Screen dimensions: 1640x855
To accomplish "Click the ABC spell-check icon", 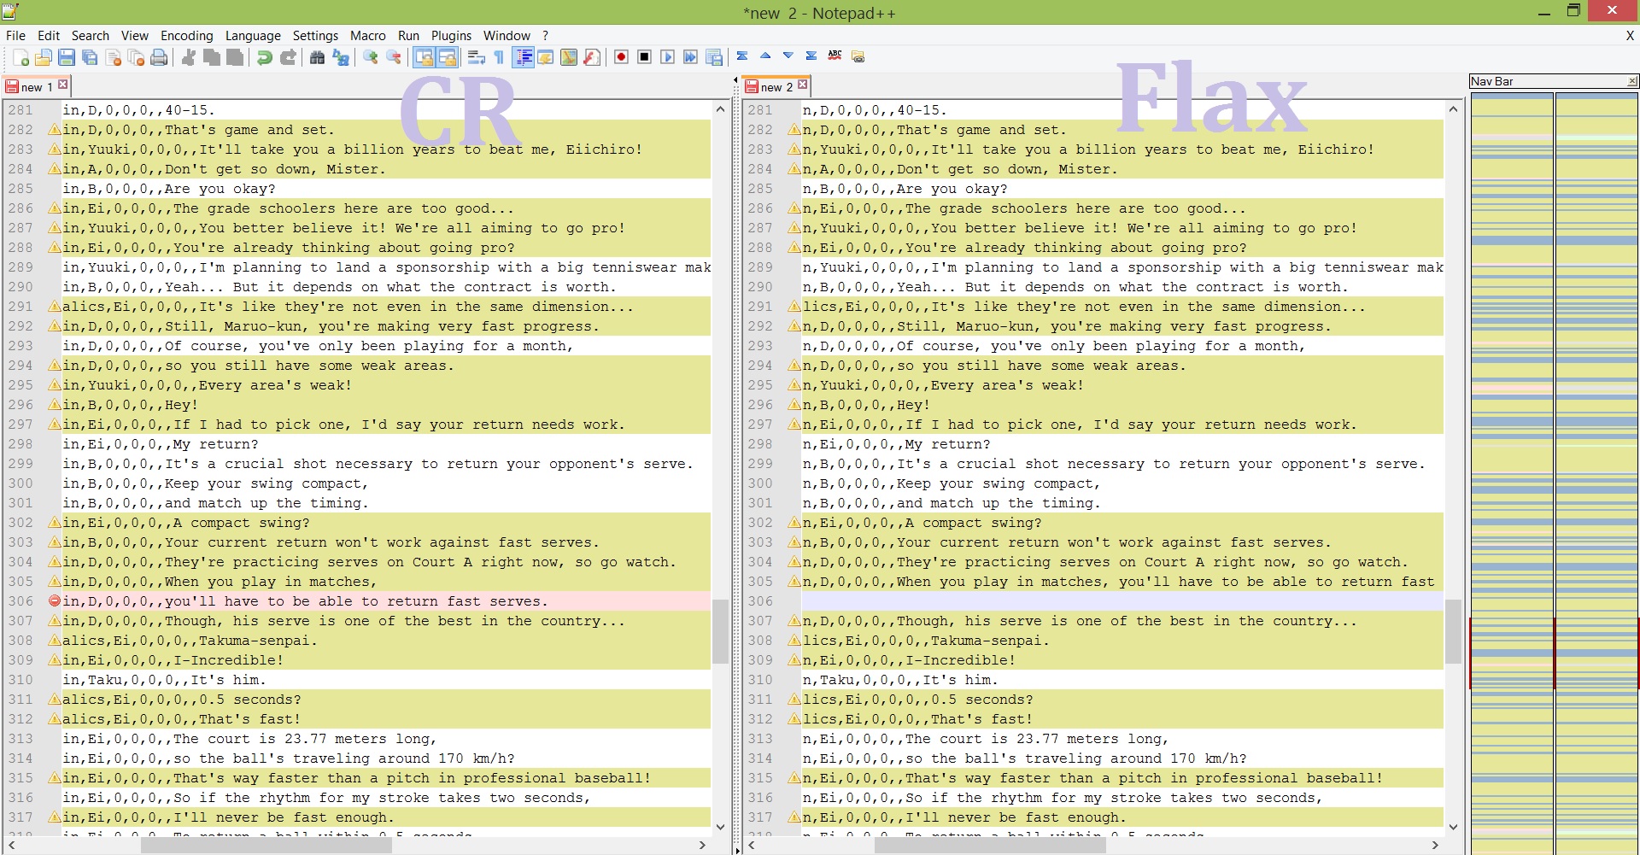I will pos(835,56).
